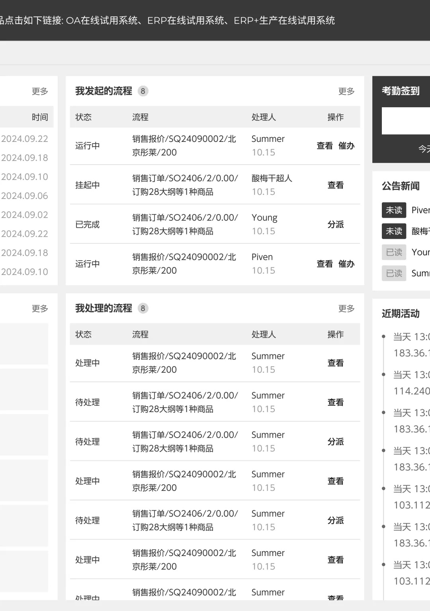The image size is (430, 611).
Task: Click the Piven handler name in 我发起的流程
Action: (x=262, y=257)
